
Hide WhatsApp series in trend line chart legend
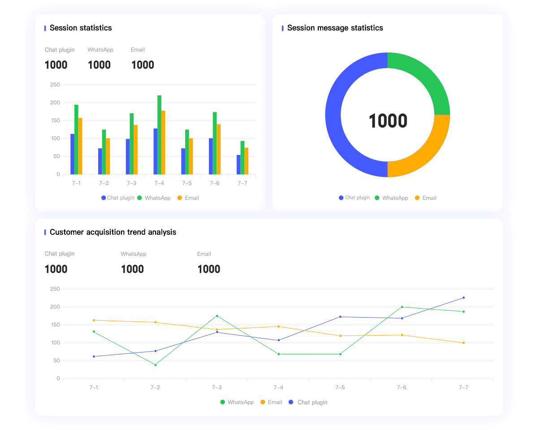tap(237, 402)
